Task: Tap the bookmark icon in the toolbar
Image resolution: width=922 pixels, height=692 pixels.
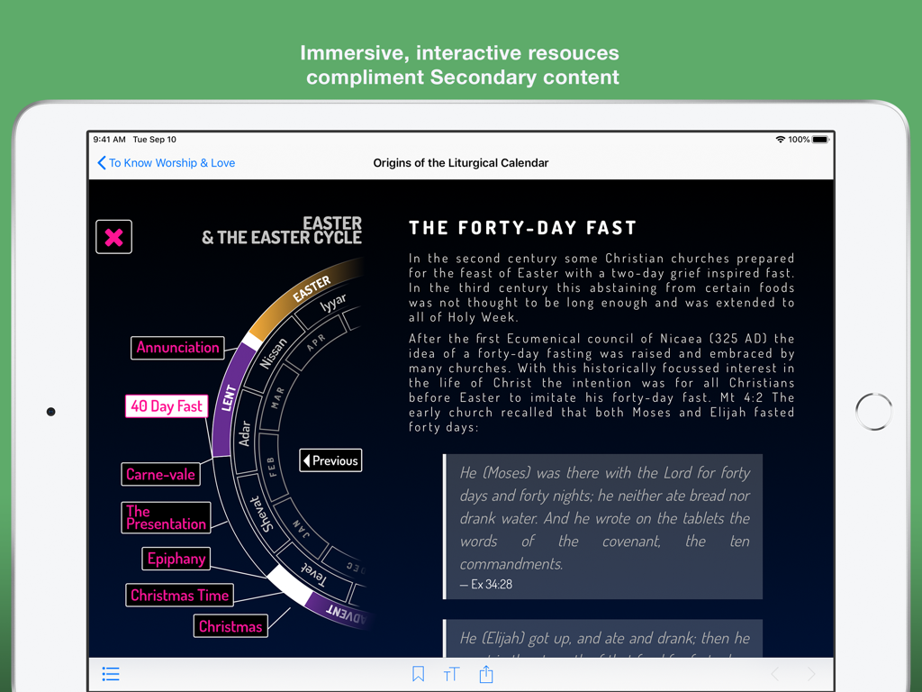Action: pos(418,673)
